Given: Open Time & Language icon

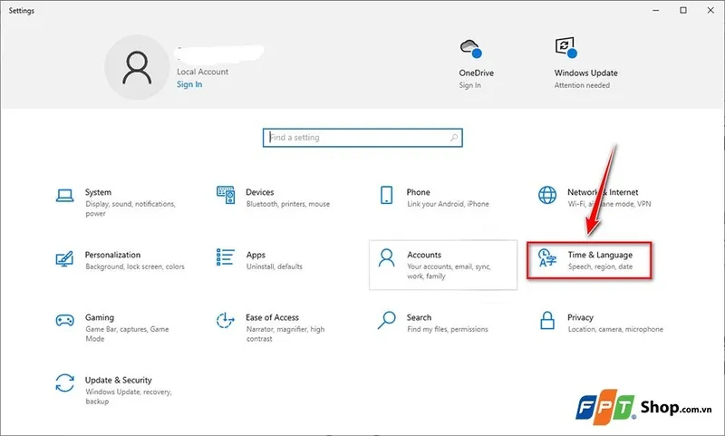Looking at the screenshot, I should pos(547,258).
